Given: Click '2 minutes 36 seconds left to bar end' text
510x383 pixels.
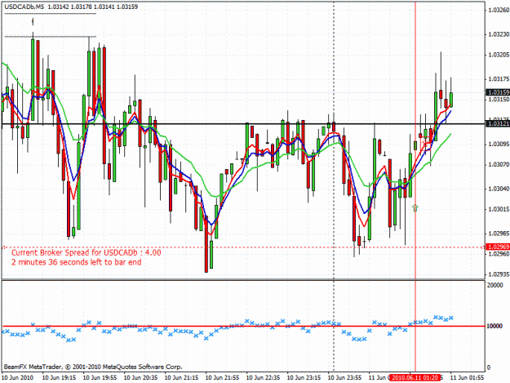Looking at the screenshot, I should tap(77, 262).
